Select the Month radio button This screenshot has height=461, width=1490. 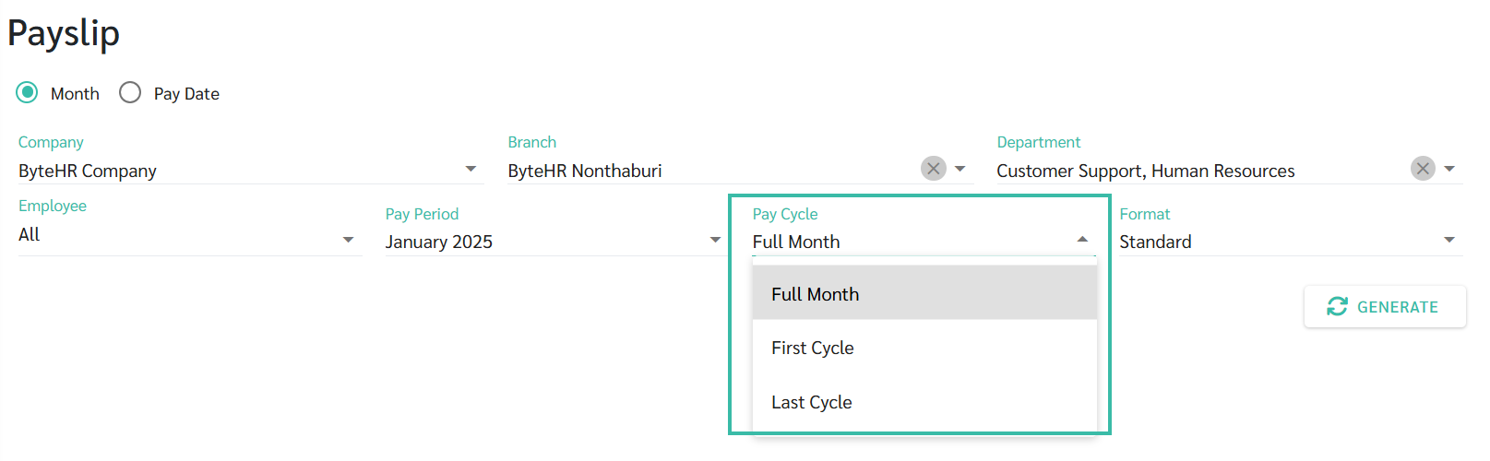pos(28,93)
